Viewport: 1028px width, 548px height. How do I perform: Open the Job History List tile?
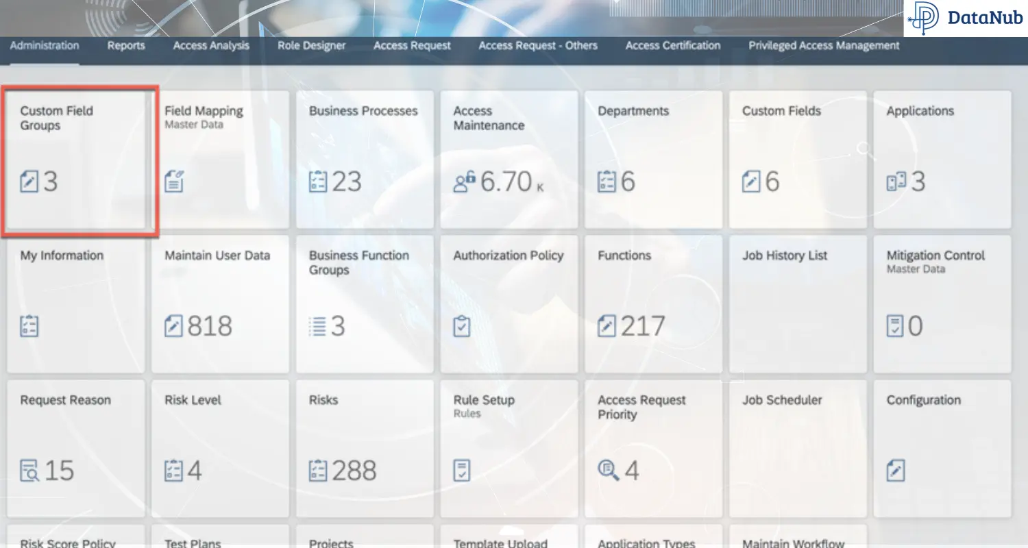798,304
